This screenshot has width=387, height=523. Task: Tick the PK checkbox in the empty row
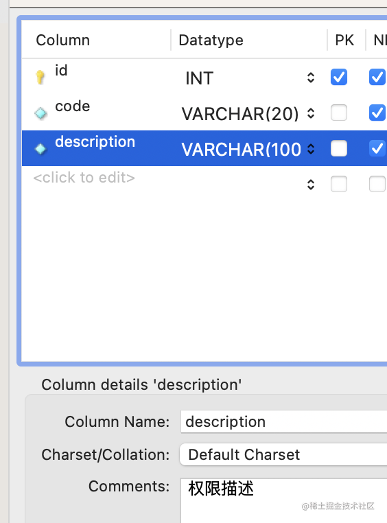click(x=339, y=184)
